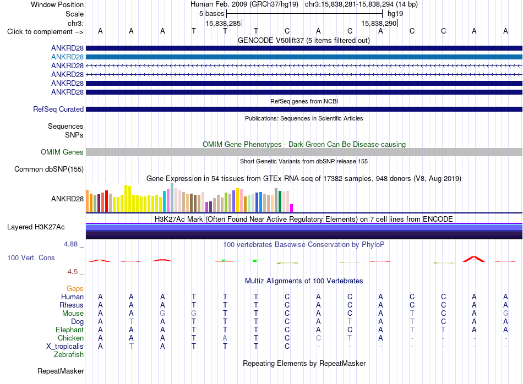Click the ANKRD28 label beside the GTEx chart

click(x=67, y=199)
